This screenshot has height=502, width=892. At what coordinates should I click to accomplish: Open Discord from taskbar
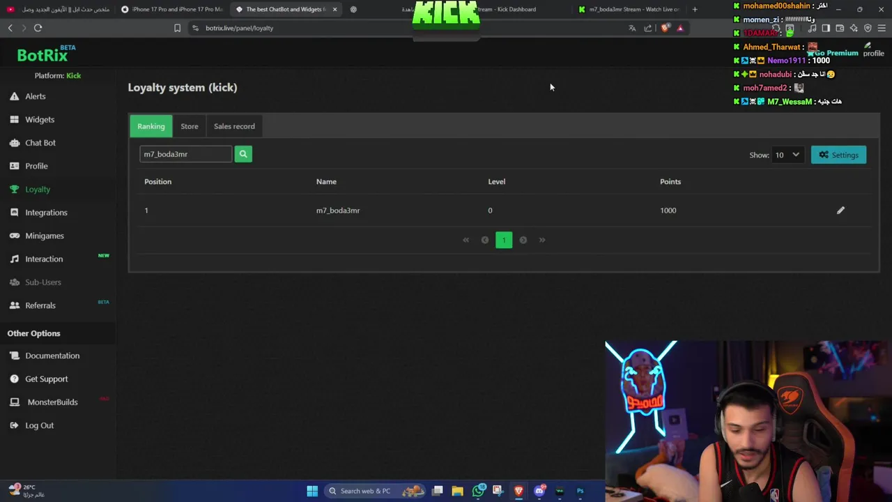[x=539, y=491]
